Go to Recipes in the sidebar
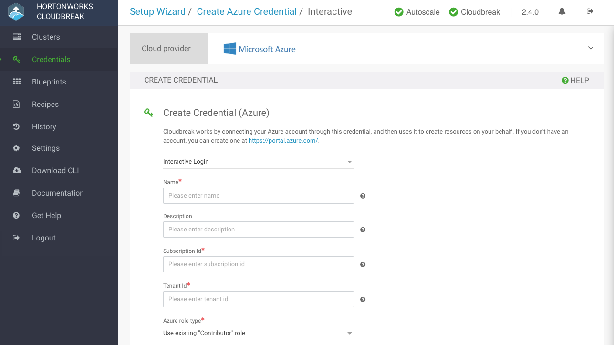Screen dimensions: 614x345 pos(45,104)
